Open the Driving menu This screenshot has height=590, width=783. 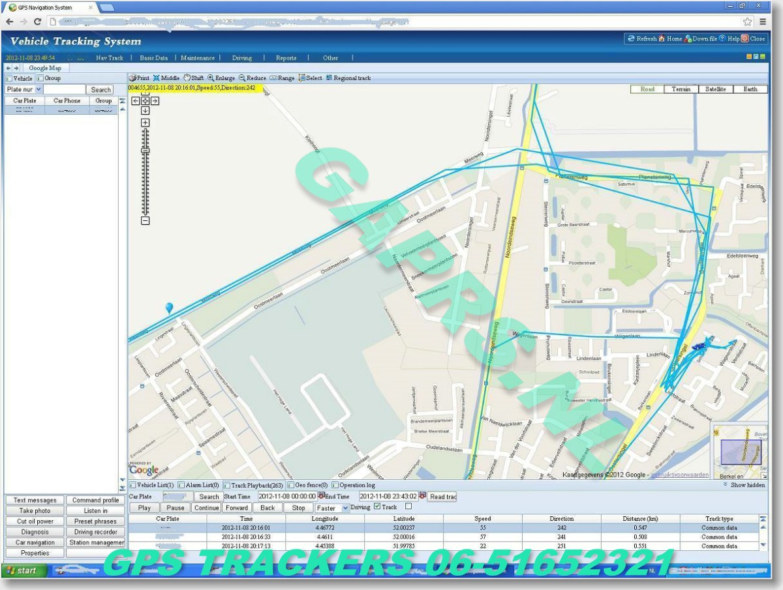coord(242,58)
